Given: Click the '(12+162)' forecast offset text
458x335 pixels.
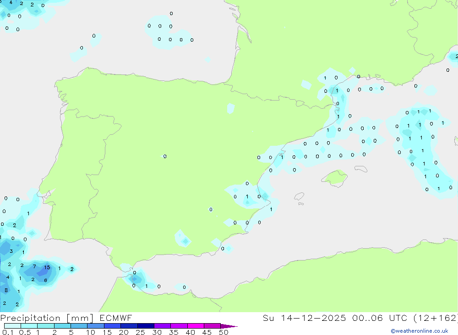Looking at the screenshot, I should coord(436,318).
